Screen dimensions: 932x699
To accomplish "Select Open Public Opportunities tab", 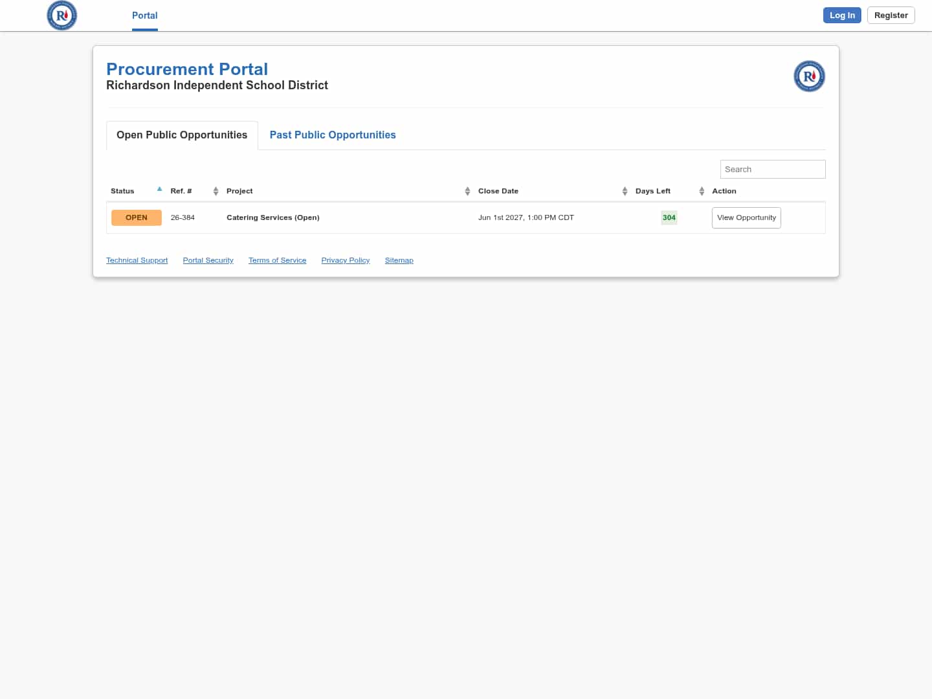I will tap(182, 135).
